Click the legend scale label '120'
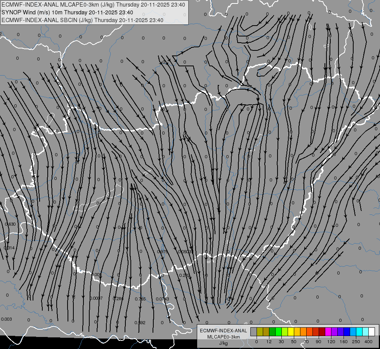The image size is (380, 349). (x=331, y=342)
